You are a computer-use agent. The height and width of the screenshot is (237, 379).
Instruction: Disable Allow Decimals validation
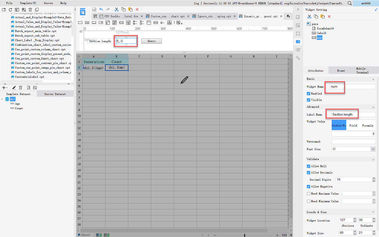308,172
